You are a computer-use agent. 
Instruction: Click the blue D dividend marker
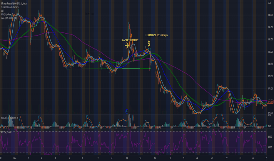pos(127,112)
